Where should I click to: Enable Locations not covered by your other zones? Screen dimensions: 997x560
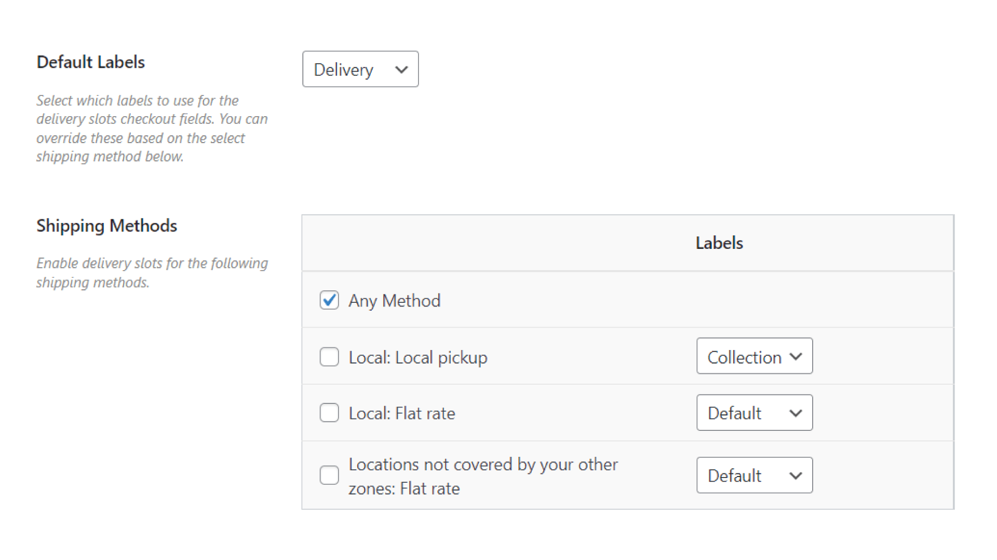click(329, 475)
